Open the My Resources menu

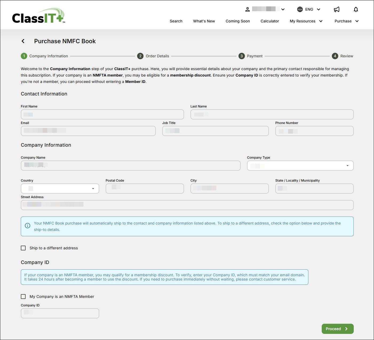[303, 21]
